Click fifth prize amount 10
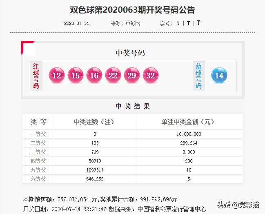Image resolution: width=265 pixels, height=214 pixels. 189,170
